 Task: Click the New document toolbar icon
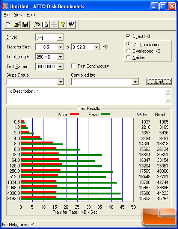click(x=8, y=24)
